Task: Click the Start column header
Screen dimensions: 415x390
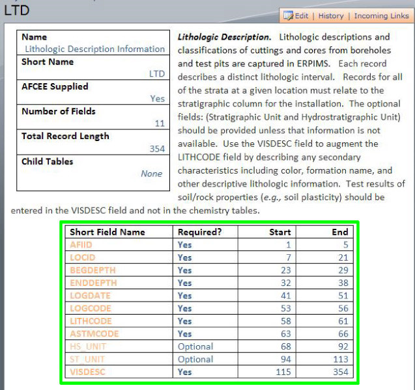Action: coord(279,232)
